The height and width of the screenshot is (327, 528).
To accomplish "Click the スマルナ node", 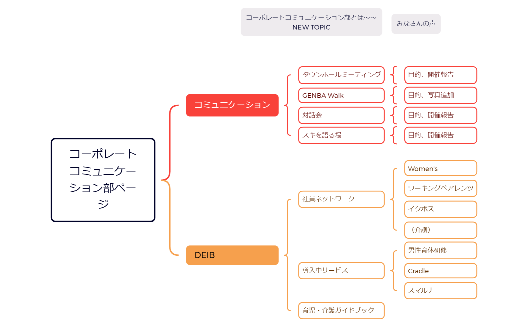I will (x=440, y=290).
